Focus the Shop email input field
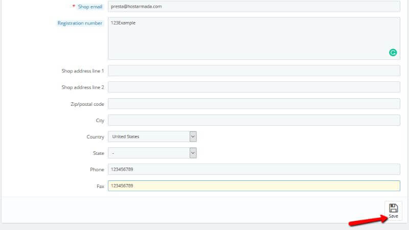This screenshot has width=409, height=230. coord(254,7)
